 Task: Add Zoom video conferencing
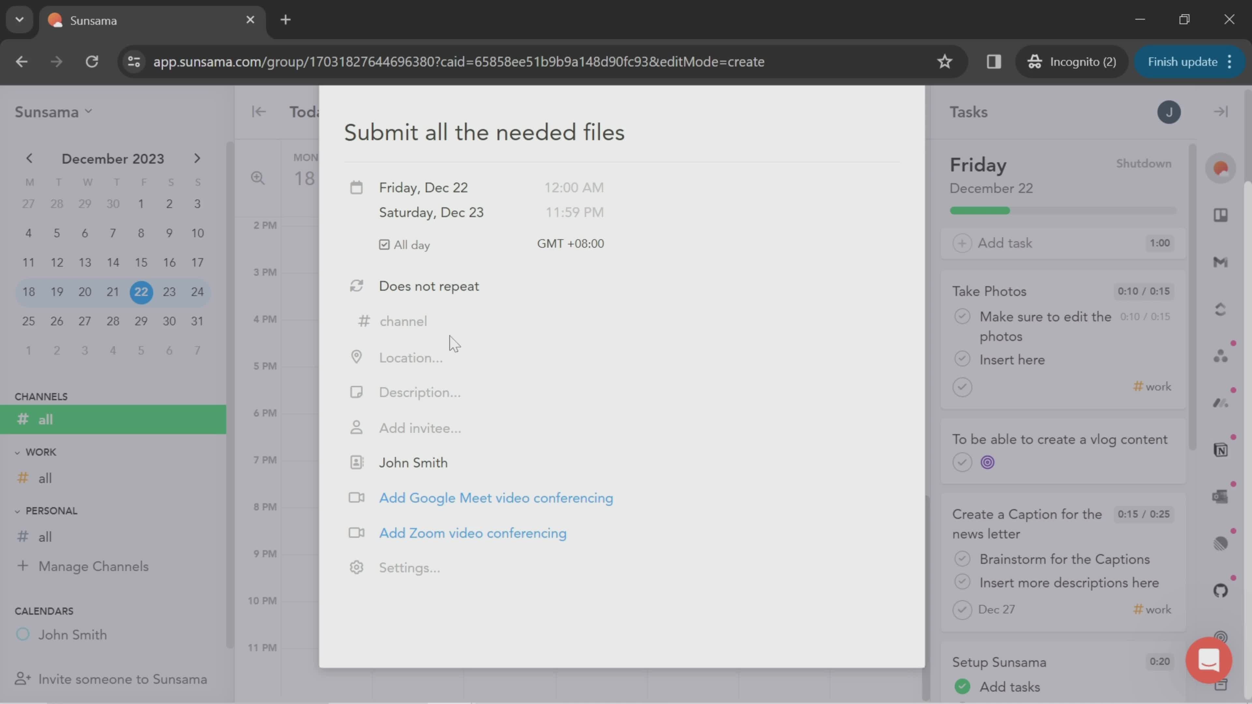472,533
